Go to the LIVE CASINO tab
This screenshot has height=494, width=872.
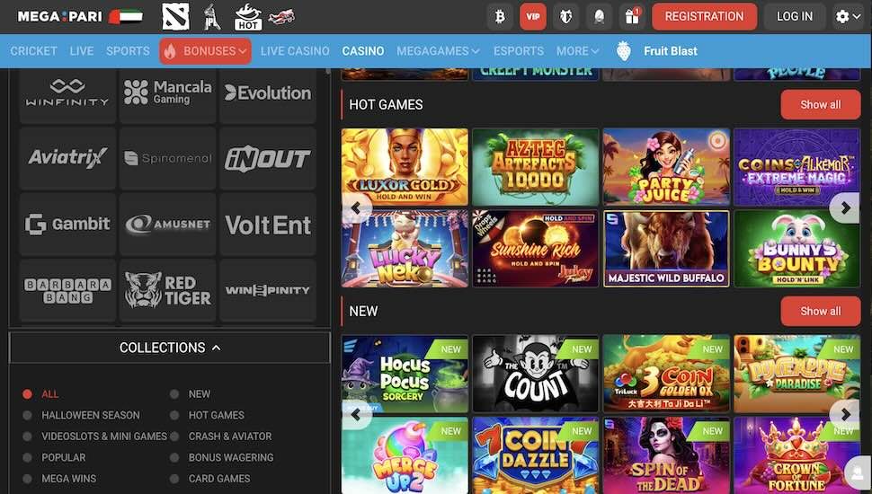click(295, 51)
